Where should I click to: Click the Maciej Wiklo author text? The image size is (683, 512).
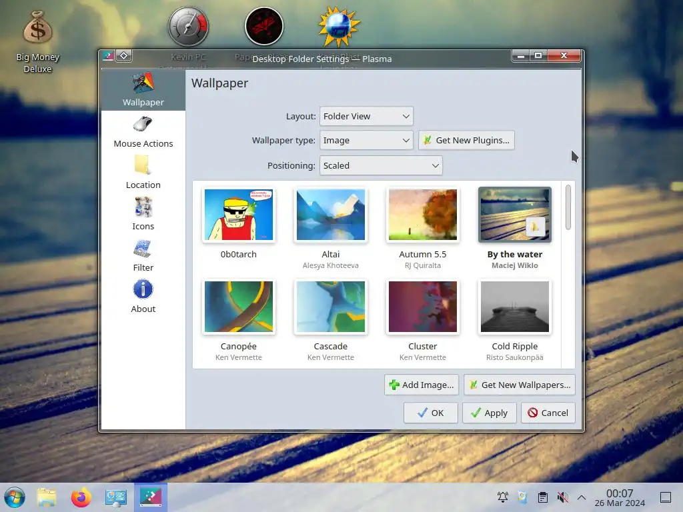tap(514, 265)
